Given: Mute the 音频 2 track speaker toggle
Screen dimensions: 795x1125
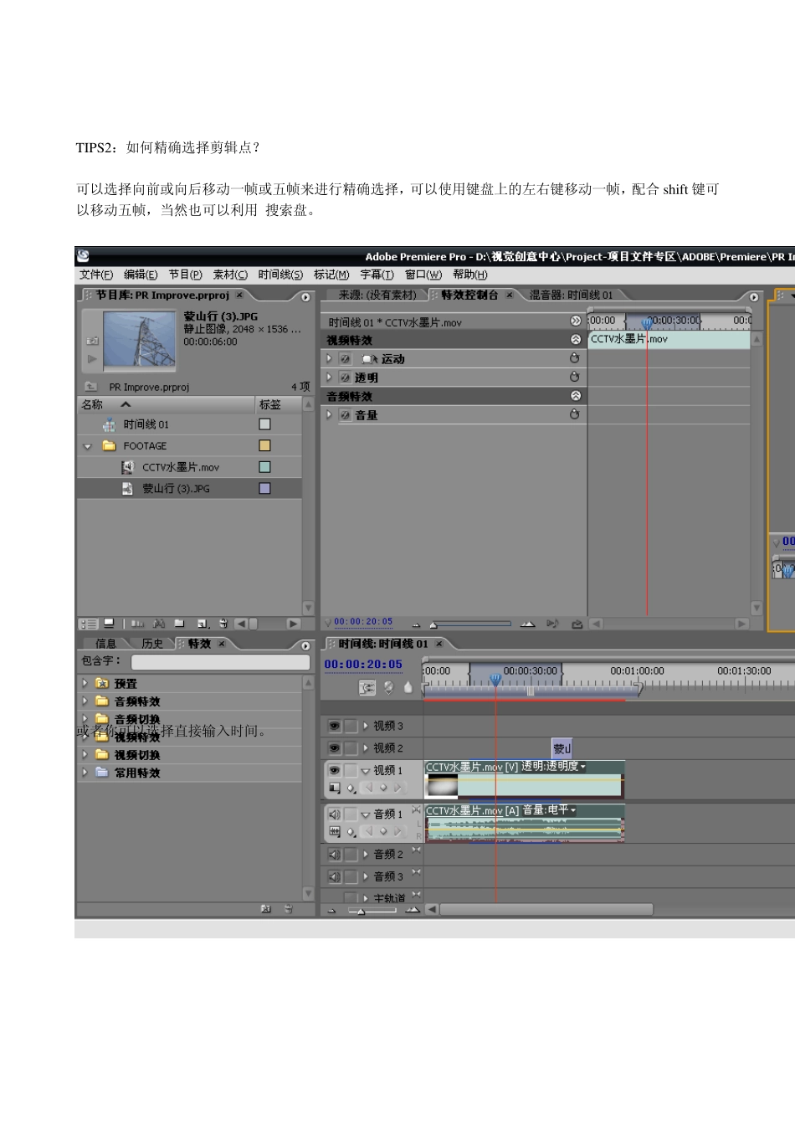Looking at the screenshot, I should pos(334,855).
